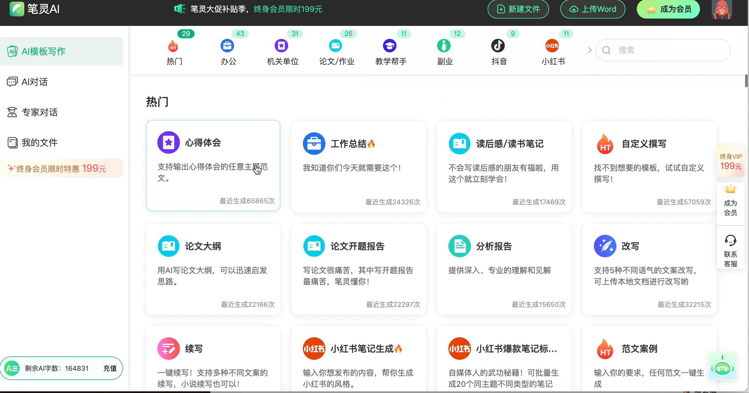Select the 小红书 category icon
The image size is (749, 393).
552,46
